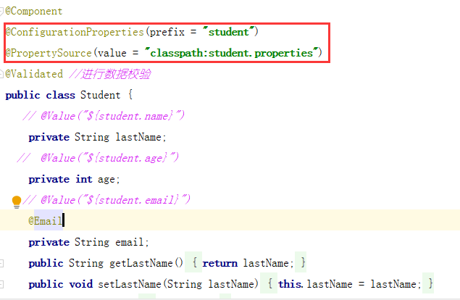The image size is (460, 300).
Task: Click the this keyword in setLastName
Action: [290, 284]
